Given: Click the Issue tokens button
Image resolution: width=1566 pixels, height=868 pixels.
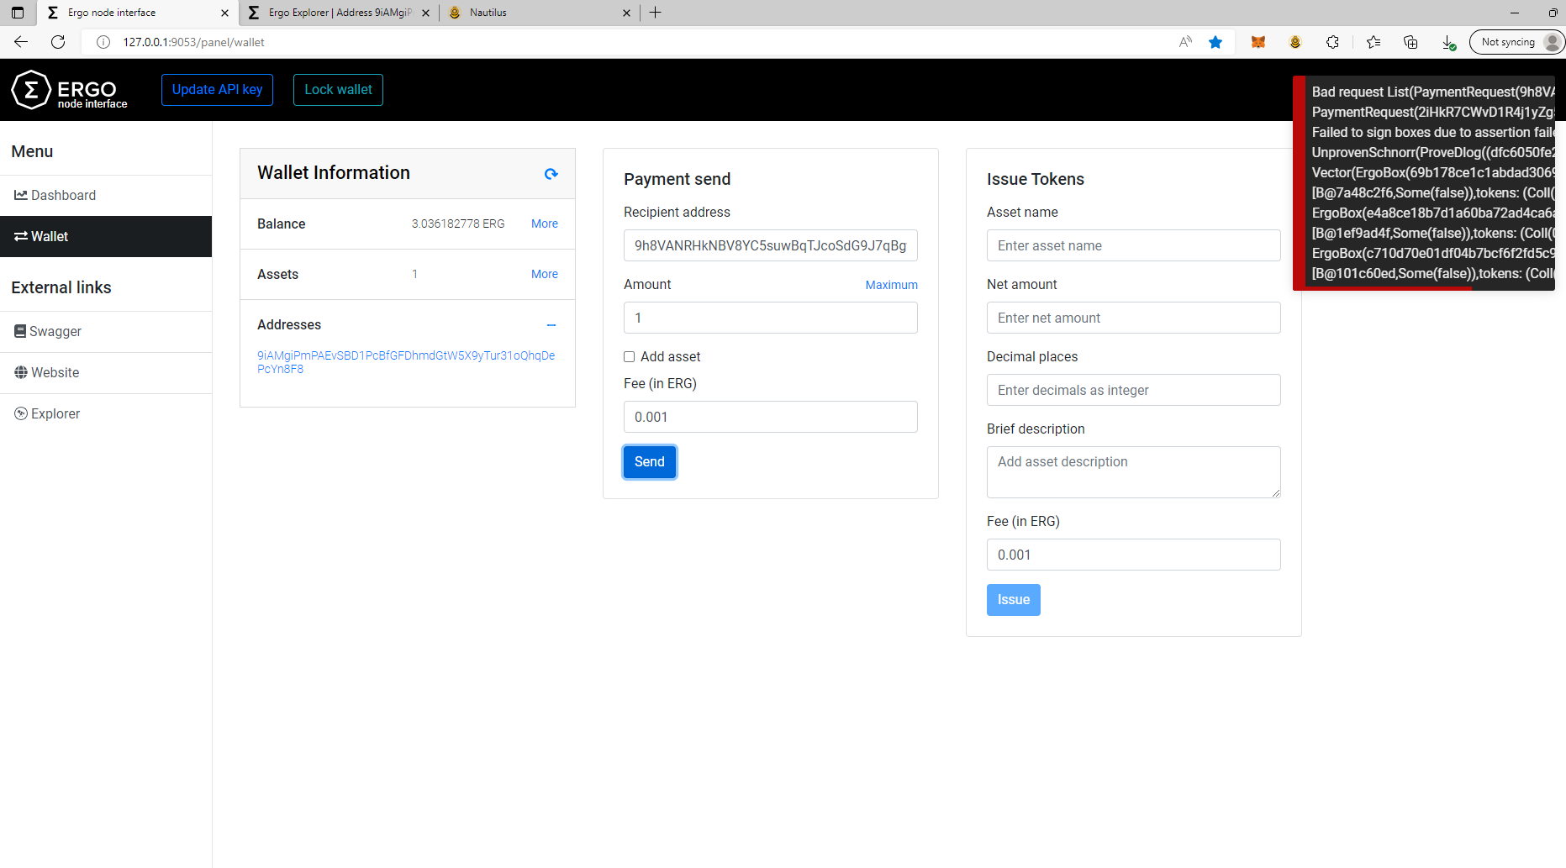Looking at the screenshot, I should pos(1014,600).
